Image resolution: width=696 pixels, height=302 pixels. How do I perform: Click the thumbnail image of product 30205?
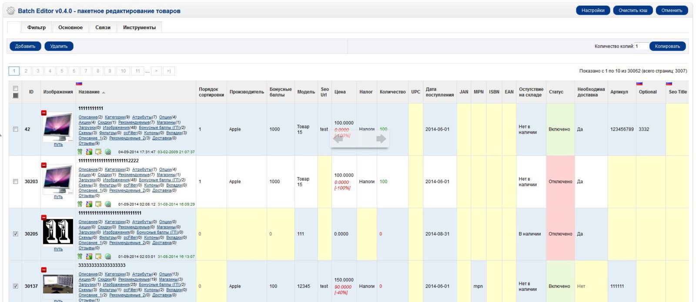58,232
